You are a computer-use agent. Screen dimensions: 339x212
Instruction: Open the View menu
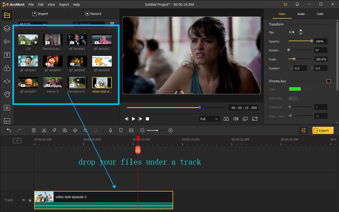(51, 4)
